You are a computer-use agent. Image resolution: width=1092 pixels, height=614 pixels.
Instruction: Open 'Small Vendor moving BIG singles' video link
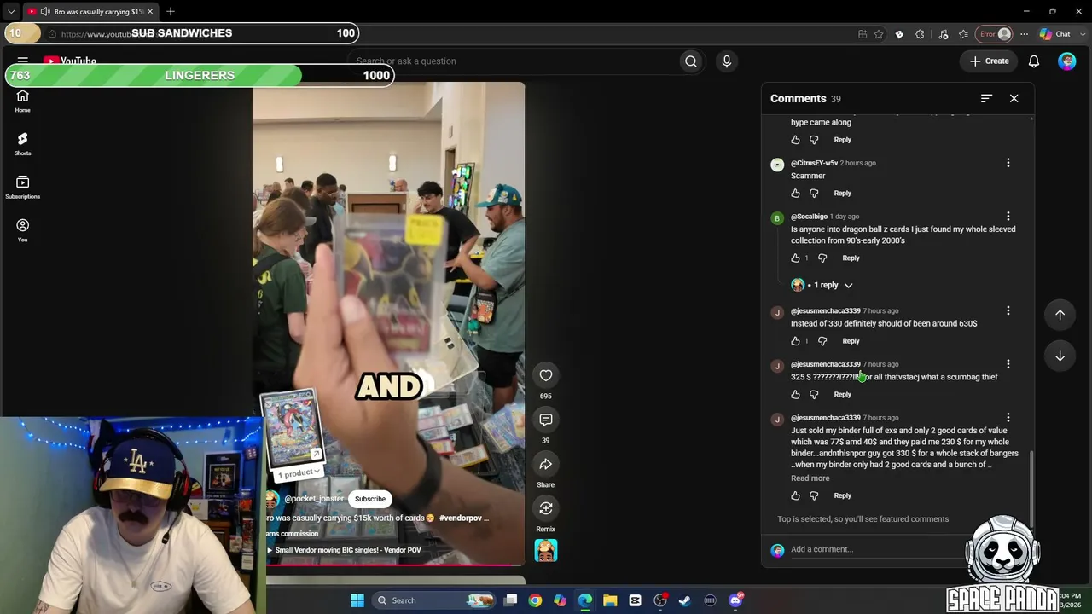(x=344, y=550)
